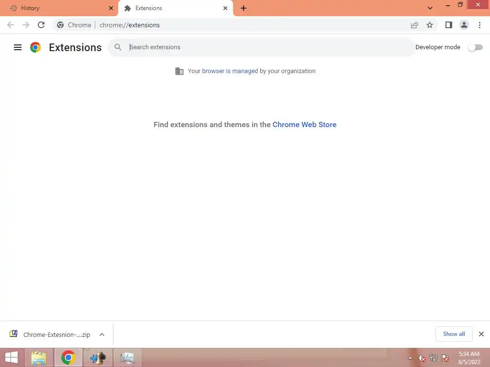Open File Explorer from taskbar
The width and height of the screenshot is (490, 367).
coord(39,357)
